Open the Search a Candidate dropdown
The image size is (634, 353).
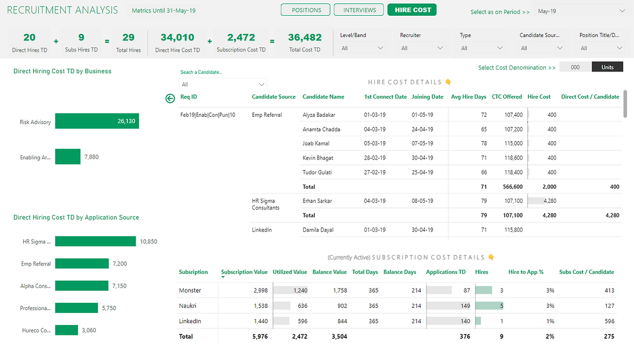coord(223,84)
